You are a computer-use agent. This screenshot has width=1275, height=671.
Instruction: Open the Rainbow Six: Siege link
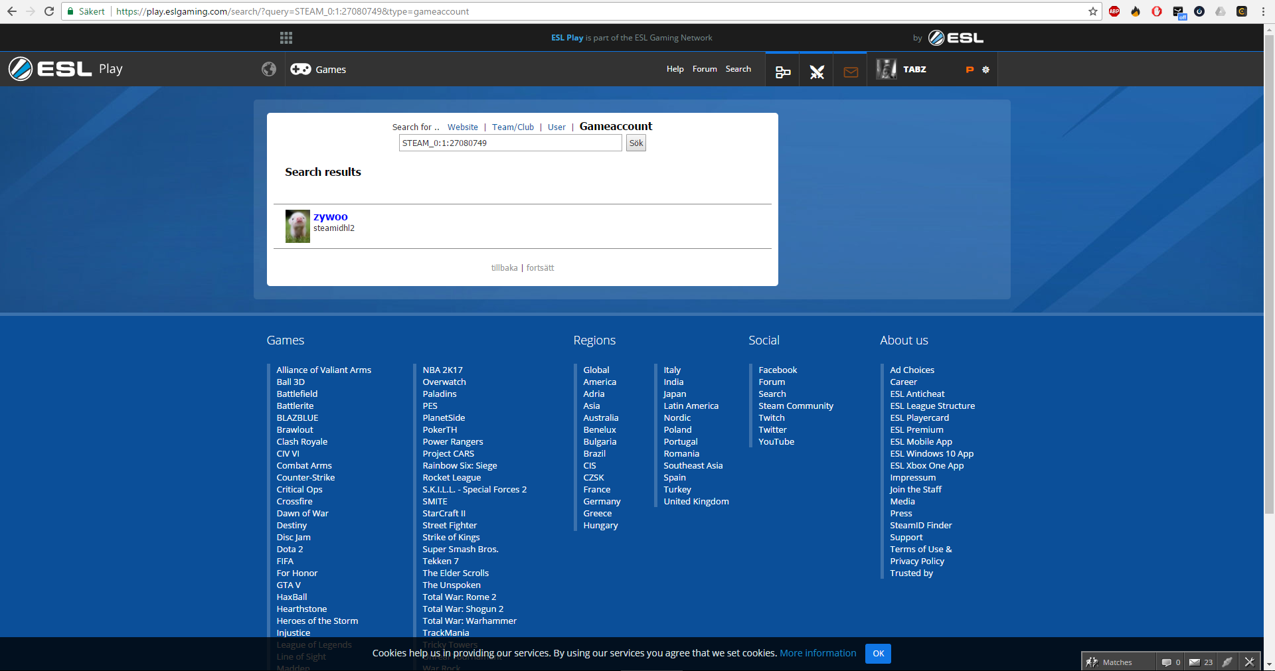pos(460,466)
